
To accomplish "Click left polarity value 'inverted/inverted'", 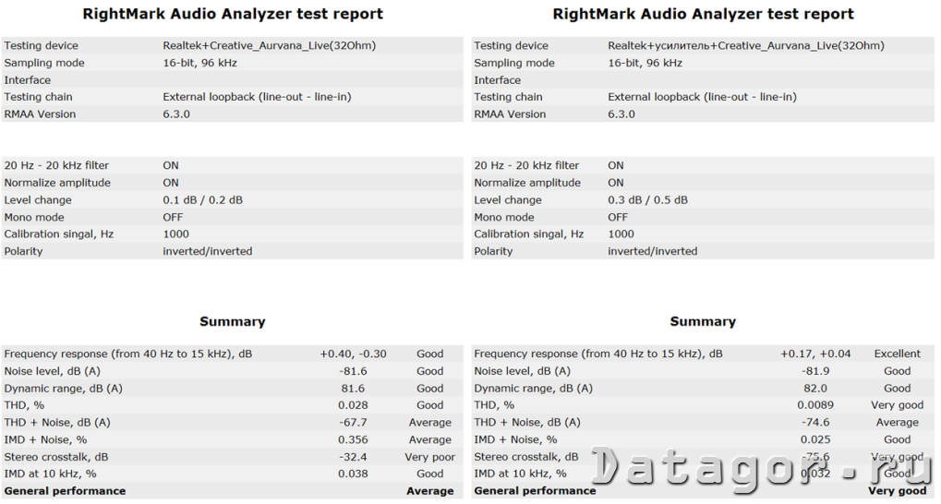I will point(208,251).
